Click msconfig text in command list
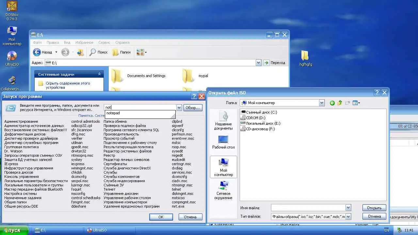 tap(78, 194)
